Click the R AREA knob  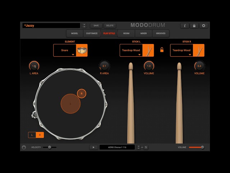[104, 66]
